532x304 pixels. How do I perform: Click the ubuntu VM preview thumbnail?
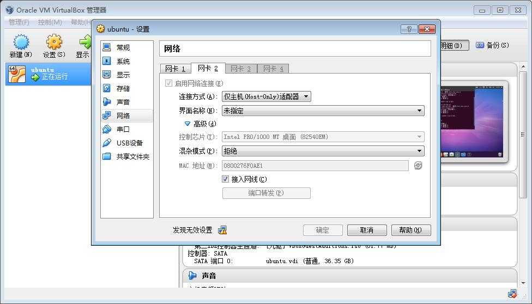[x=471, y=121]
